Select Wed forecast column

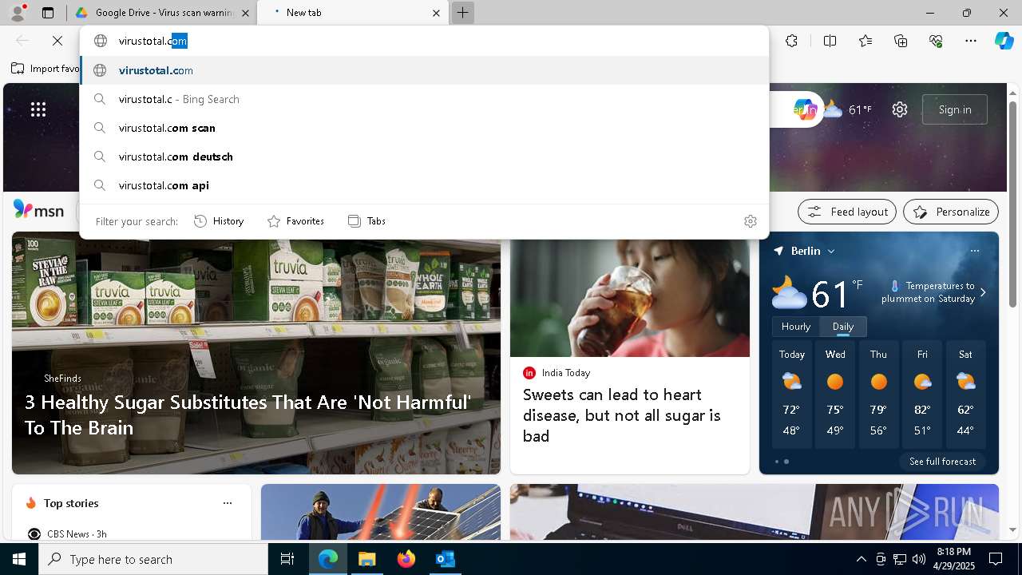click(835, 394)
